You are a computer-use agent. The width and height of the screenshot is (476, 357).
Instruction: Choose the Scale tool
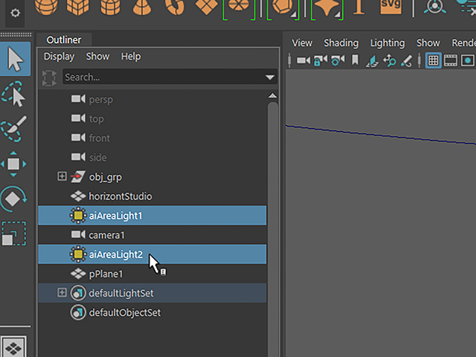point(14,234)
